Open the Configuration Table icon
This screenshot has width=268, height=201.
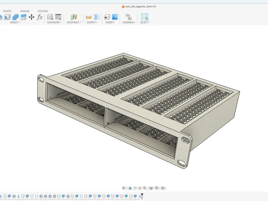(58, 17)
